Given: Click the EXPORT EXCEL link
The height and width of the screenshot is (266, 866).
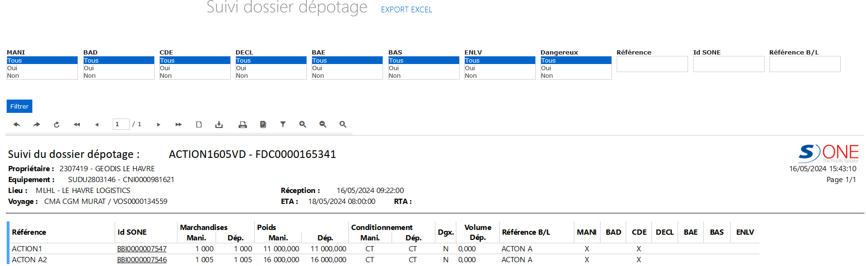Looking at the screenshot, I should click(x=406, y=9).
